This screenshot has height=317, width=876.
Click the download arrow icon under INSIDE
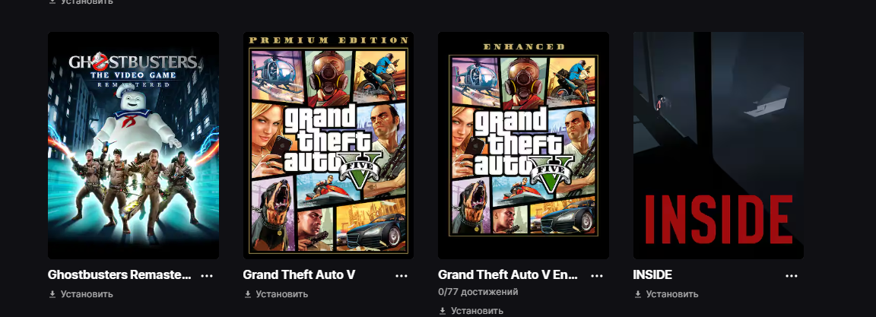click(x=637, y=294)
